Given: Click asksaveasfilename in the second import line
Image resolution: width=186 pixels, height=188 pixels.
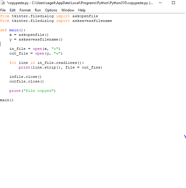Looking at the screenshot, I should tap(92, 21).
